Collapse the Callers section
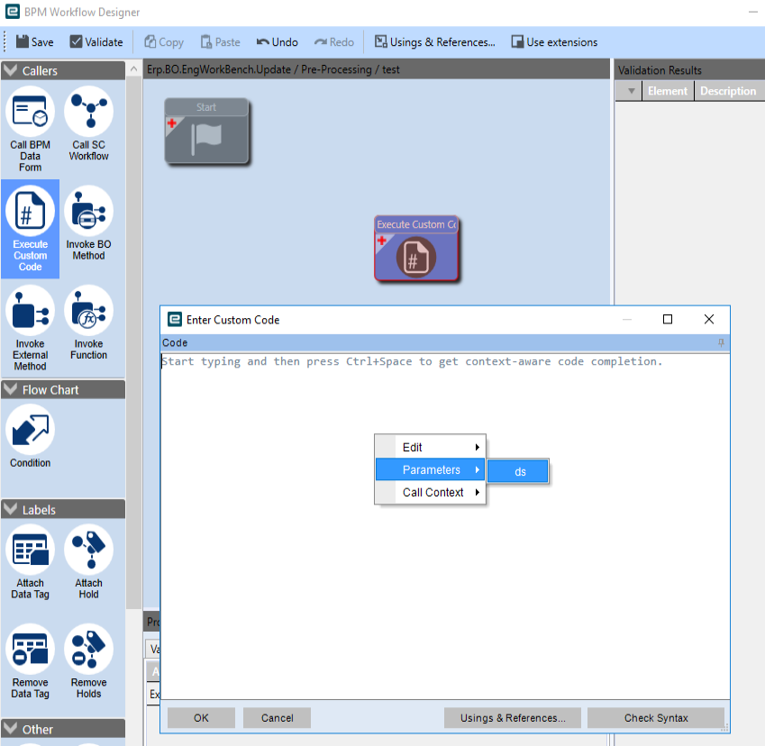Image resolution: width=765 pixels, height=746 pixels. [10, 70]
